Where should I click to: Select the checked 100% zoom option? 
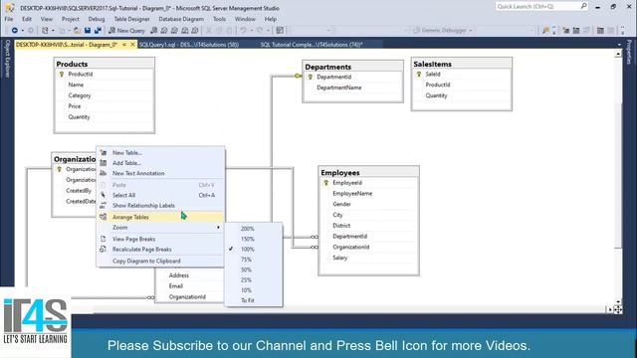tap(248, 250)
